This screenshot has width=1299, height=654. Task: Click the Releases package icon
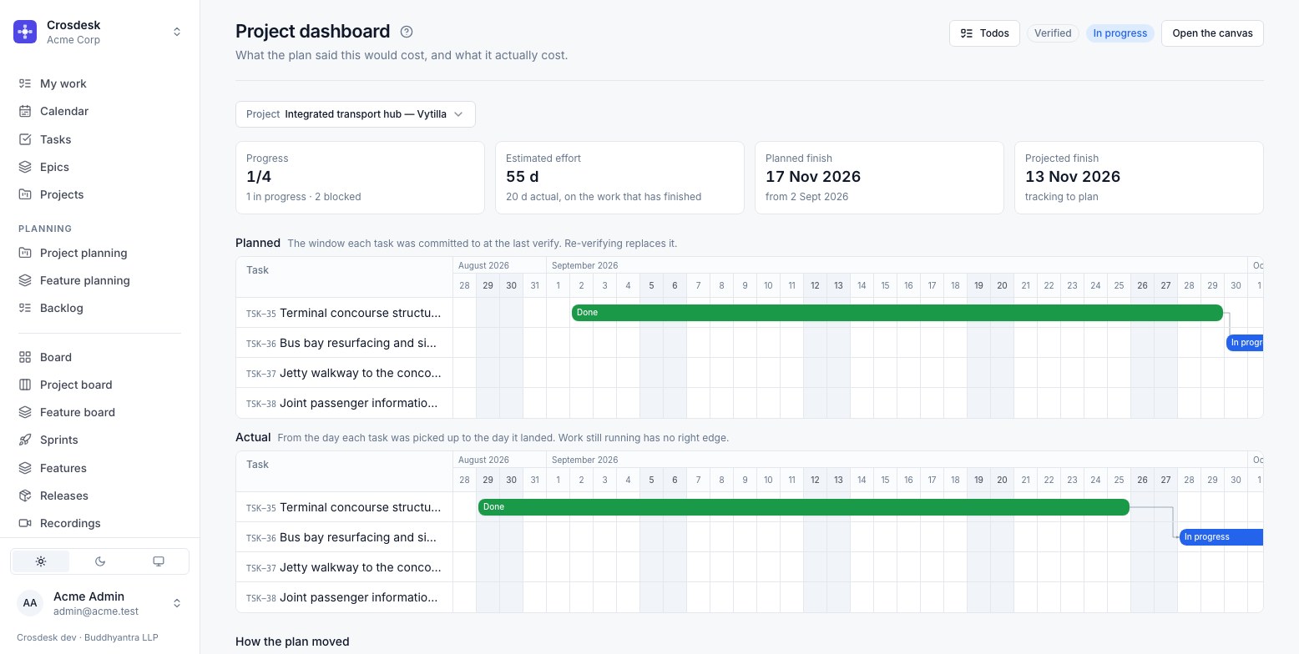click(25, 496)
